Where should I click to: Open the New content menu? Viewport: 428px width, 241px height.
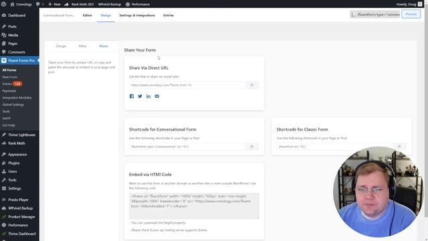click(54, 4)
